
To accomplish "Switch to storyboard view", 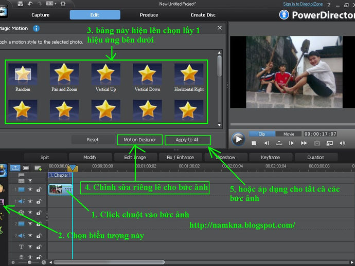I will 26,168.
